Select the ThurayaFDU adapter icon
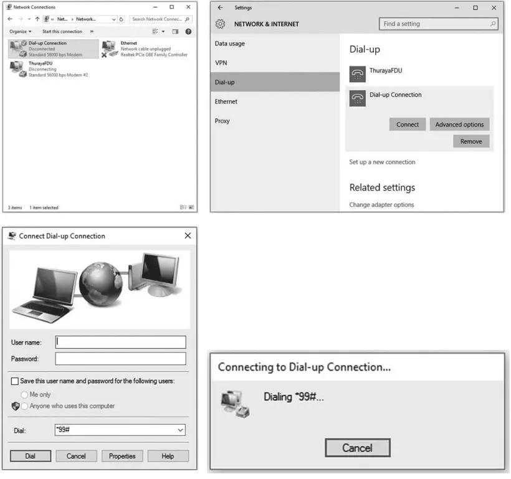Screen dimensions: 511x479 18,69
